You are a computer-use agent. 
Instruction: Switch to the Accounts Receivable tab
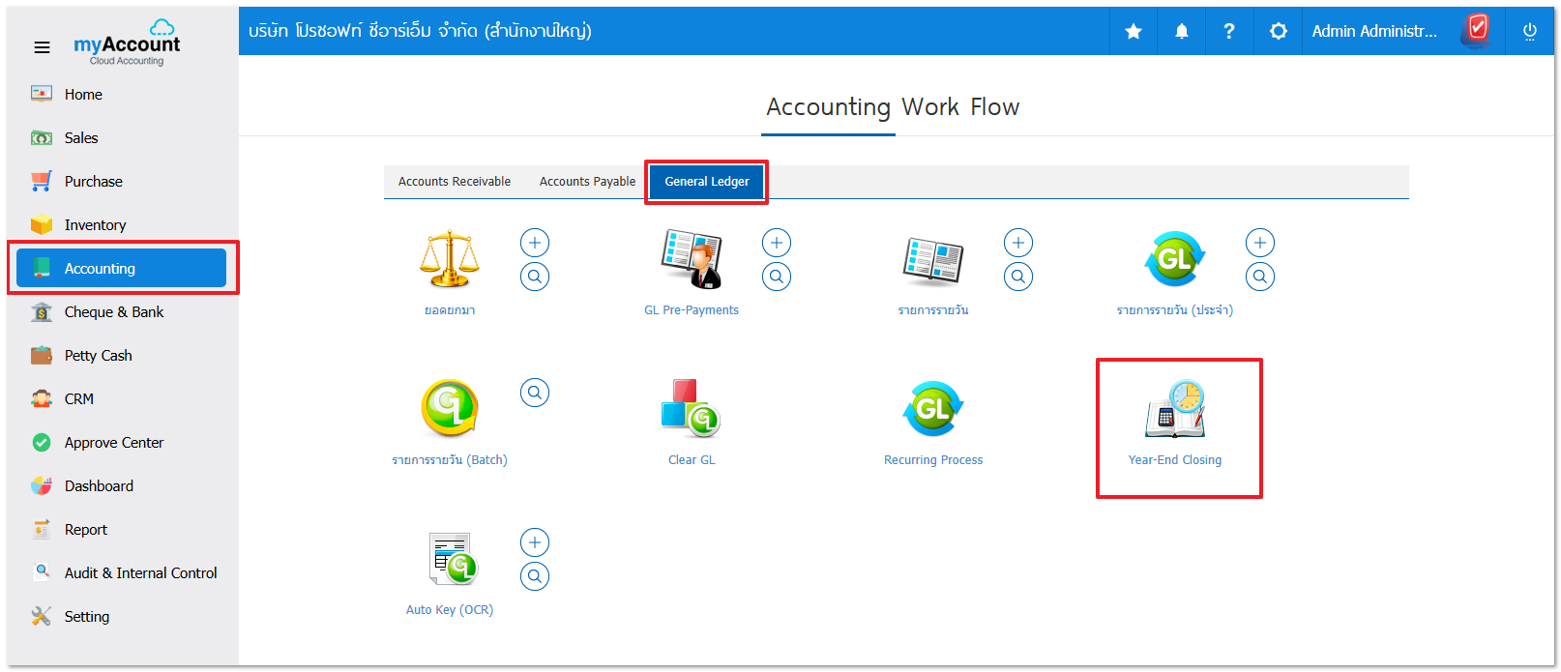click(454, 182)
